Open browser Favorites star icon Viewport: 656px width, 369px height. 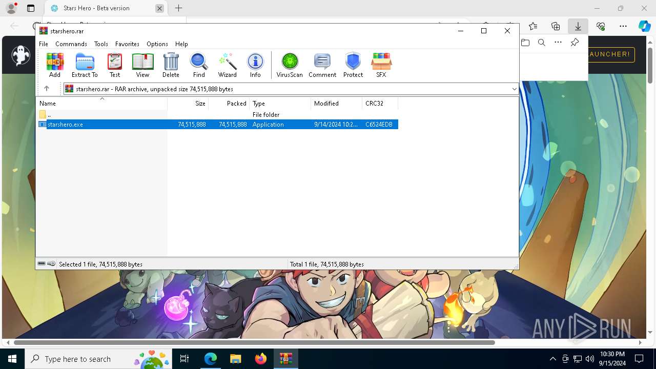coord(533,26)
